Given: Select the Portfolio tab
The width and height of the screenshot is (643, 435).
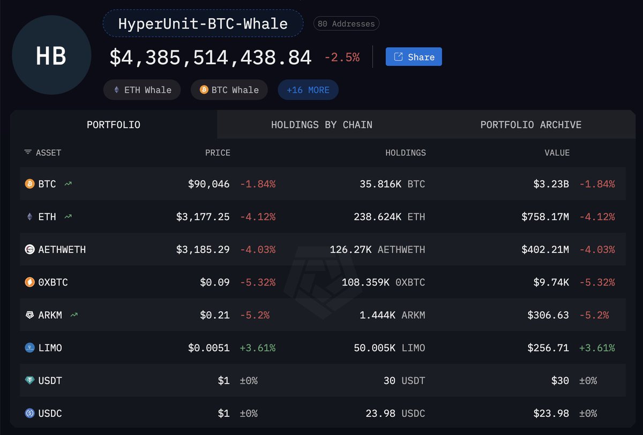Looking at the screenshot, I should (114, 125).
